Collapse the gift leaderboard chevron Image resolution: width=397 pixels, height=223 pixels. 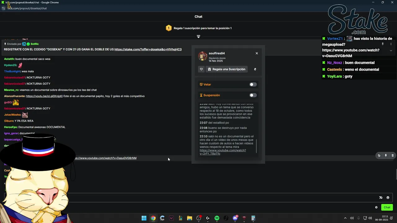pos(198,36)
